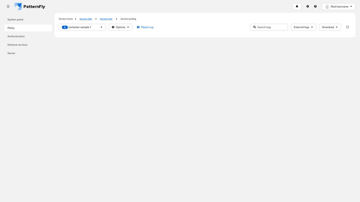The image size is (360, 202).
Task: Open the container-sample-1 selector dropdown
Action: (x=82, y=27)
